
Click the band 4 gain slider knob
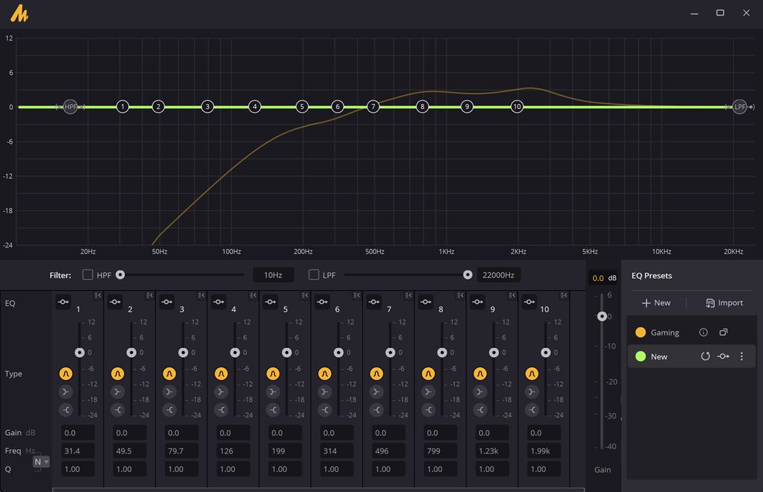pos(235,352)
